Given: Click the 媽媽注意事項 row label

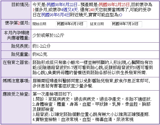Looking at the screenshot, I should [16, 81].
